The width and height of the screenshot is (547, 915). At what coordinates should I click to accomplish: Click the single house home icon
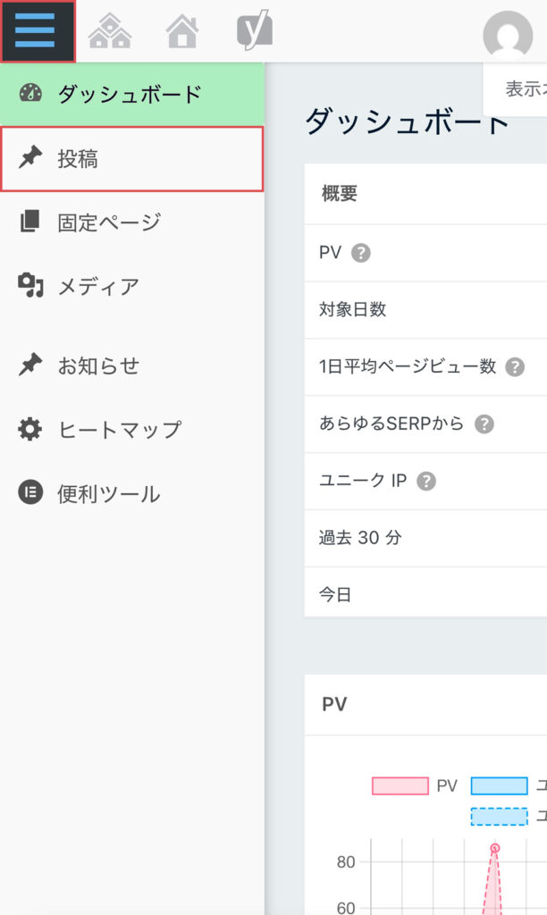[x=182, y=33]
